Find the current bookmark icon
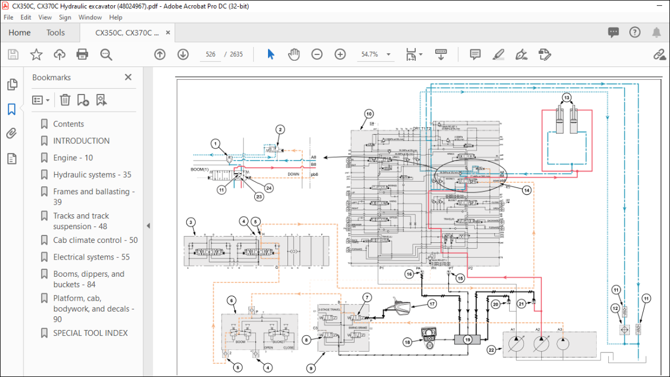670x377 pixels. tap(101, 100)
